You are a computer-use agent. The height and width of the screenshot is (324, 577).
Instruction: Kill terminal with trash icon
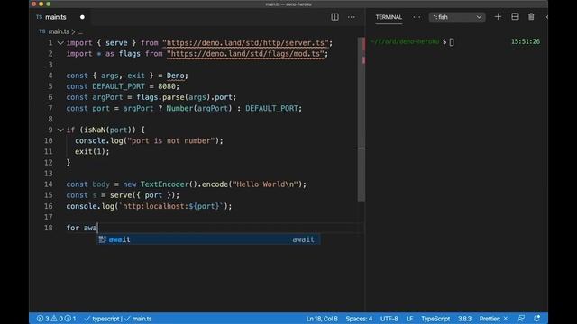(531, 17)
